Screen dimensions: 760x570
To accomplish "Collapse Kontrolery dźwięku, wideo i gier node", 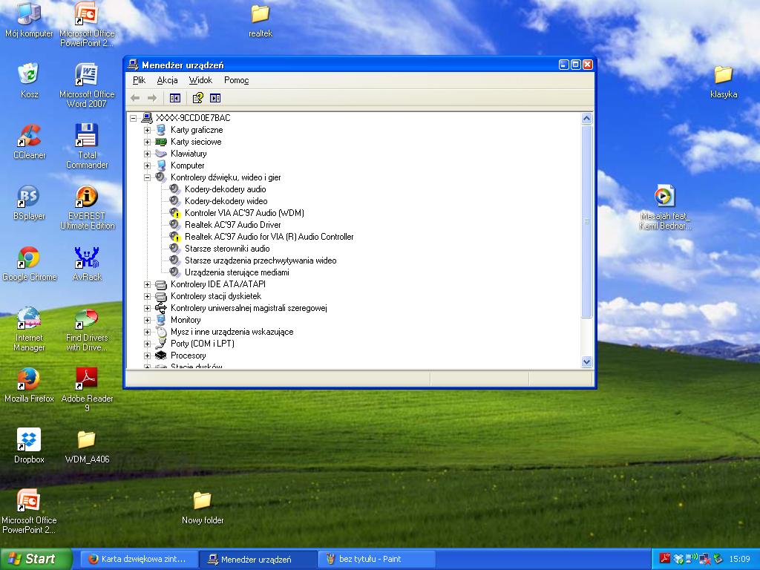I will [x=148, y=177].
